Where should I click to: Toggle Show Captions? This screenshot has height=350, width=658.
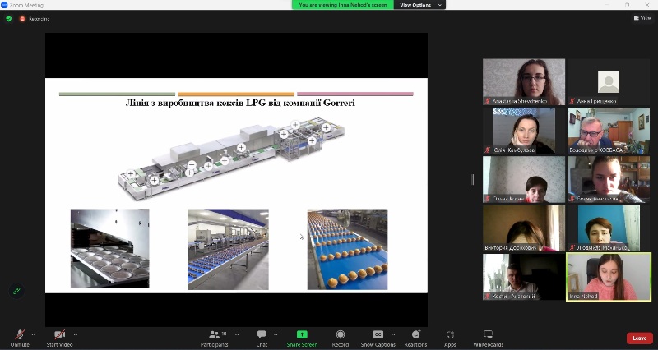(378, 338)
